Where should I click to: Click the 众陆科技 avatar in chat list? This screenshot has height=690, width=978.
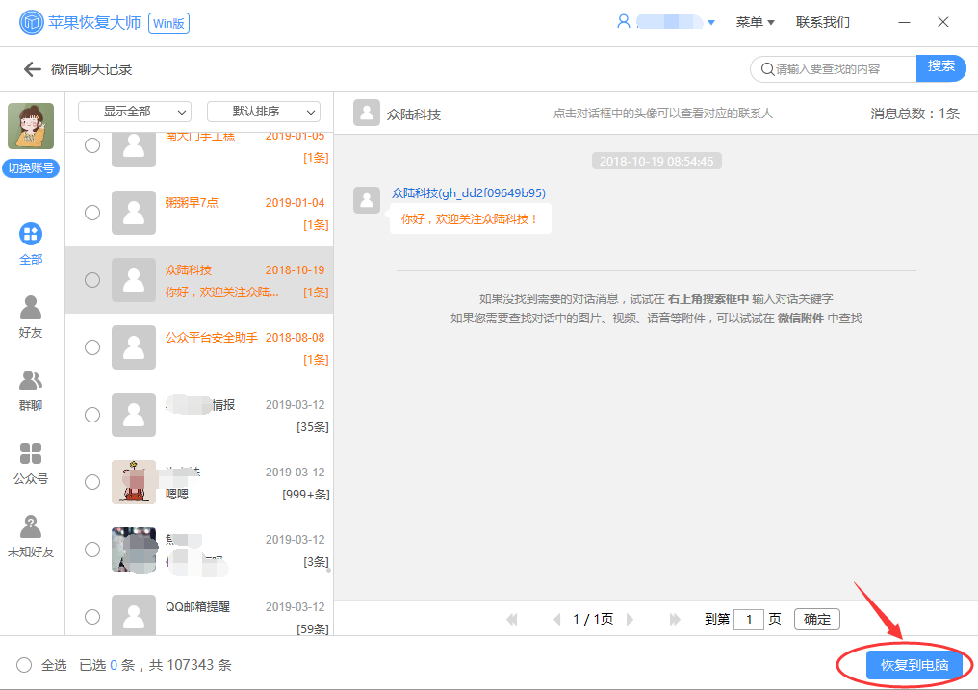(134, 280)
